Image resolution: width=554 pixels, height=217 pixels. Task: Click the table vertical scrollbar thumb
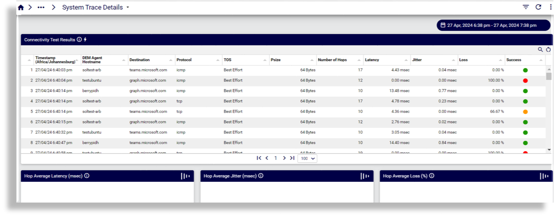coord(549,76)
